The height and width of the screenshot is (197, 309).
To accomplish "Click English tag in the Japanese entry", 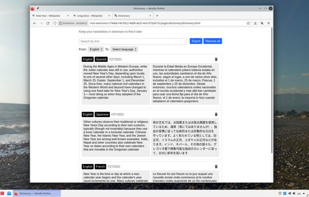I will (x=87, y=114).
